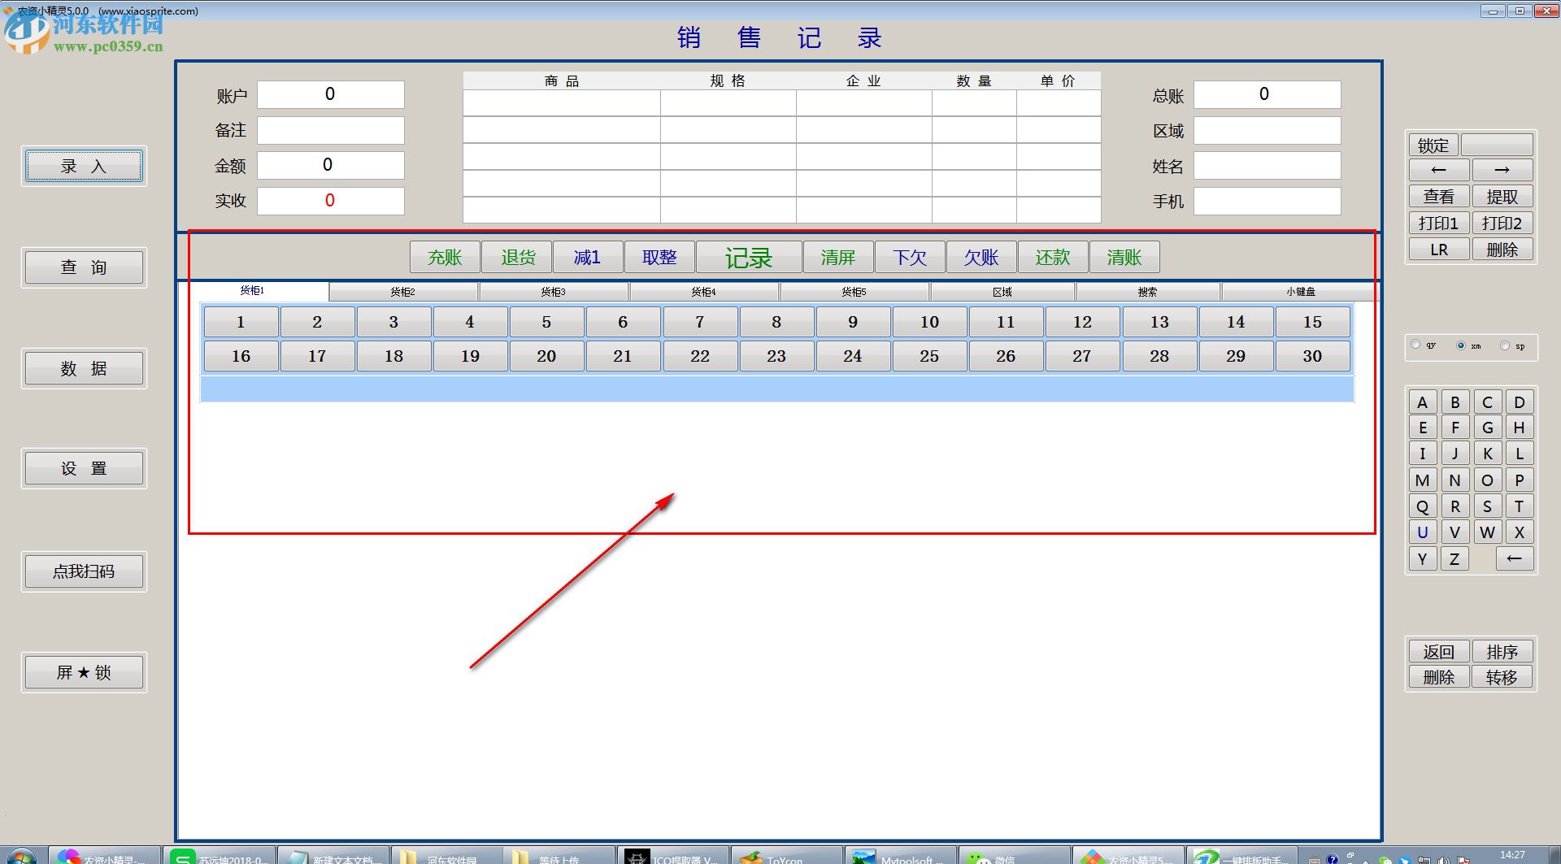This screenshot has height=864, width=1561.
Task: Click shelf slot button 23
Action: tap(776, 356)
